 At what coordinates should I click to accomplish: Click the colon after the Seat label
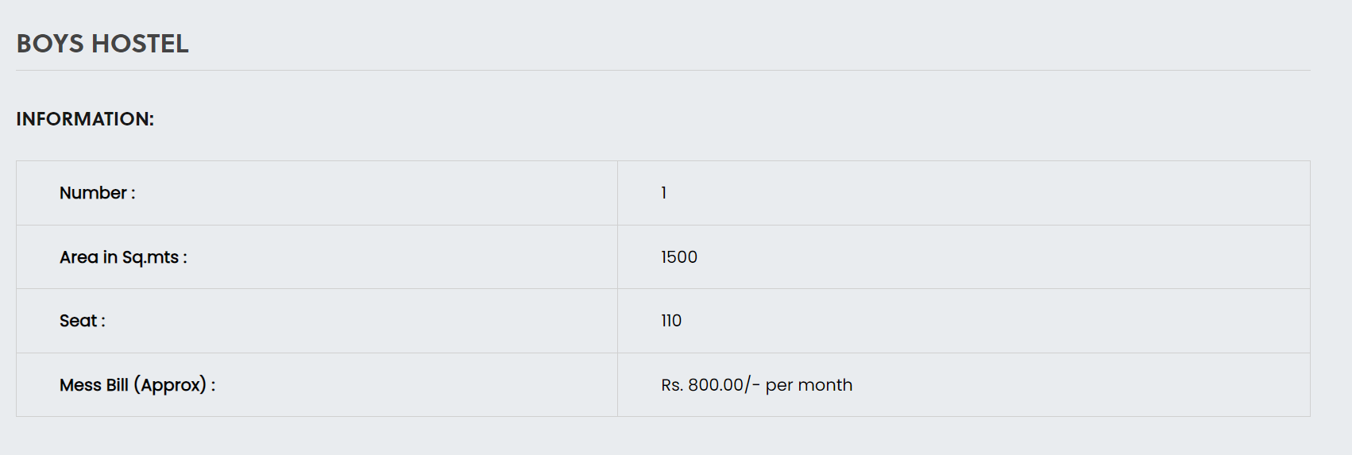pos(103,322)
